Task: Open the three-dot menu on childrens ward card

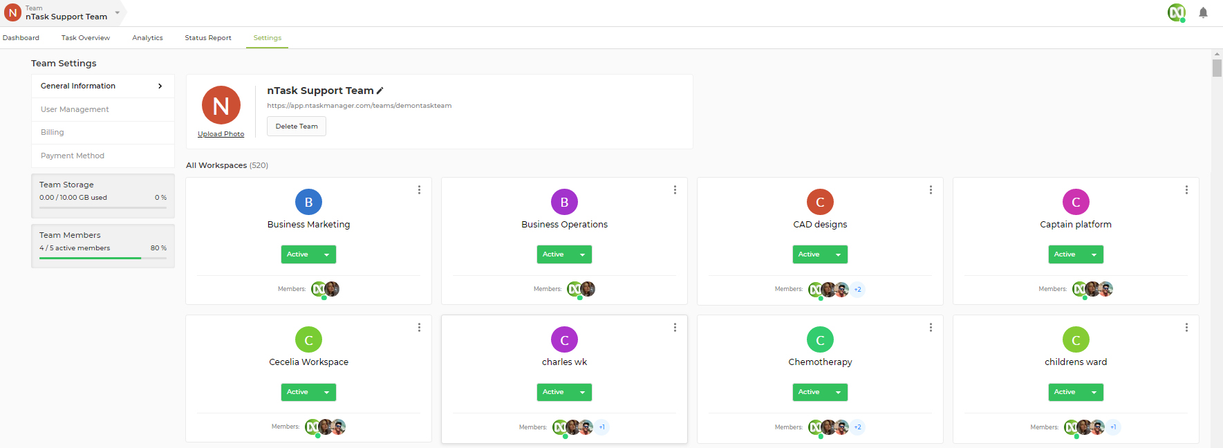Action: pyautogui.click(x=1186, y=327)
